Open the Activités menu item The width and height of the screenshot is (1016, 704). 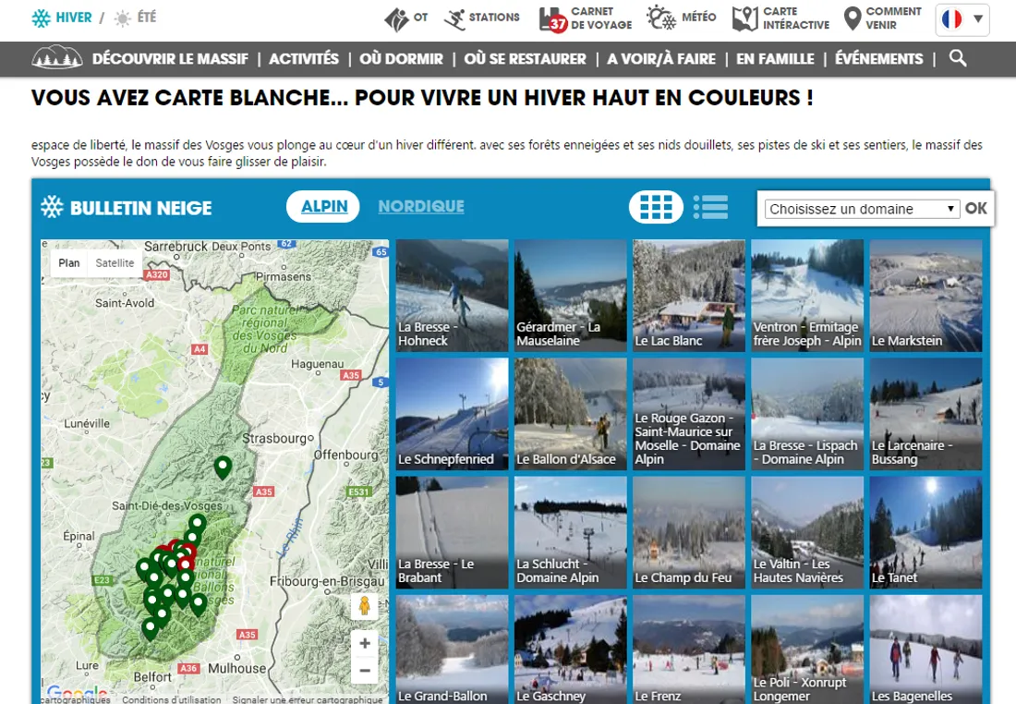(x=304, y=58)
